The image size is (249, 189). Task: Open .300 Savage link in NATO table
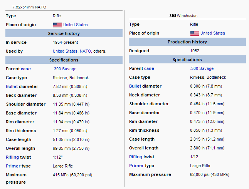[x=65, y=69]
